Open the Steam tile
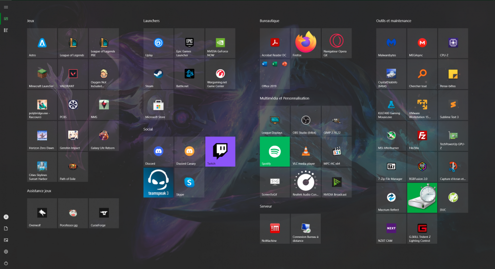Screen dimensions: 495x269 tap(158, 74)
